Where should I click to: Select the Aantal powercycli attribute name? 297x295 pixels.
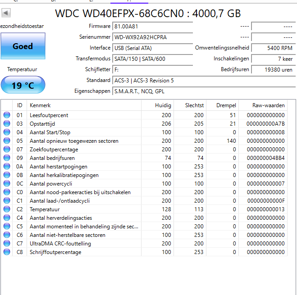click(x=51, y=184)
